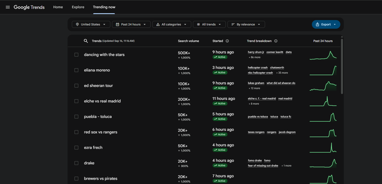Click the Search volume column header
Image resolution: width=382 pixels, height=184 pixels.
pos(188,41)
